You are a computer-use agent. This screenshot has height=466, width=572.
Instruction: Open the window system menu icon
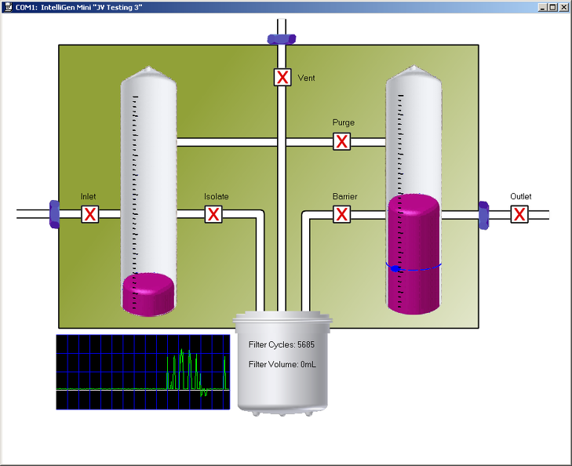coord(7,7)
